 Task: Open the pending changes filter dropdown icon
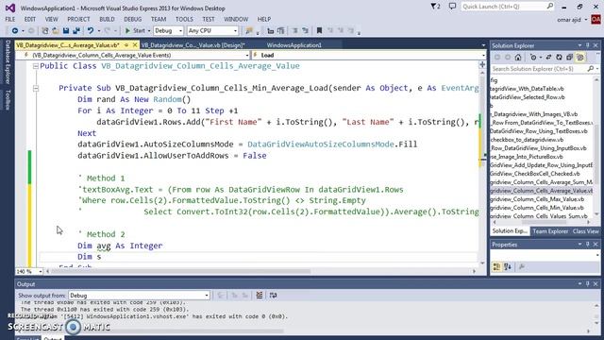coord(534,58)
